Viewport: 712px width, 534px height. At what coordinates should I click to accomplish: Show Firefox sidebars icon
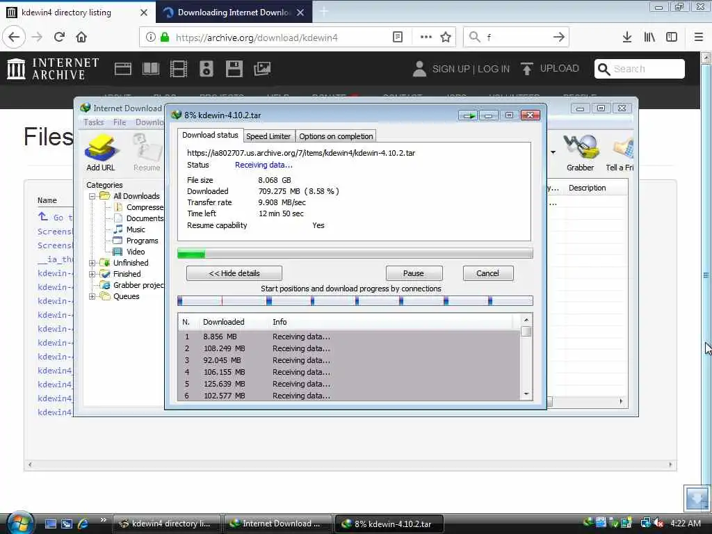672,38
